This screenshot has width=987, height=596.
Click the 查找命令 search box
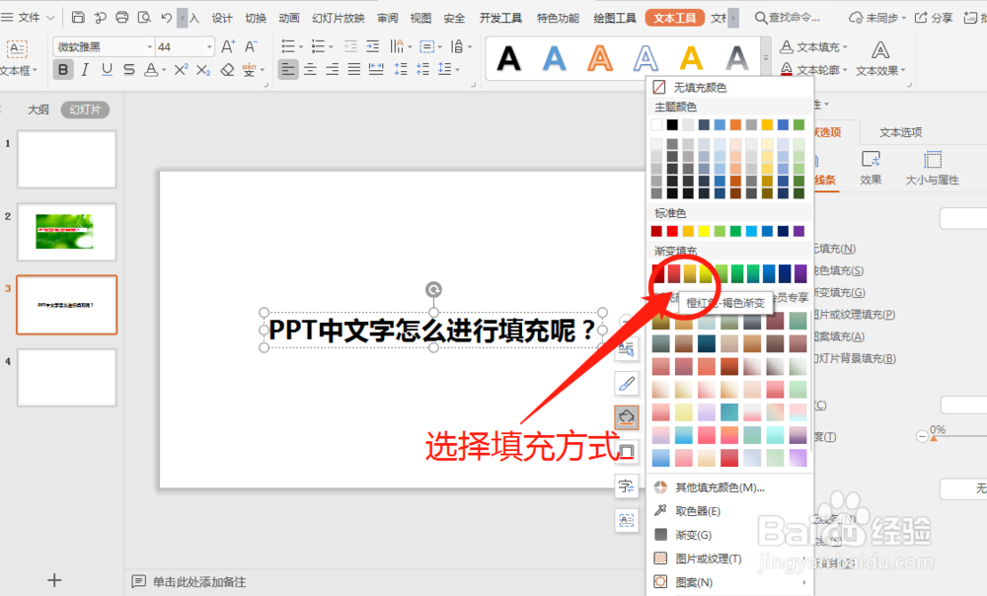788,18
